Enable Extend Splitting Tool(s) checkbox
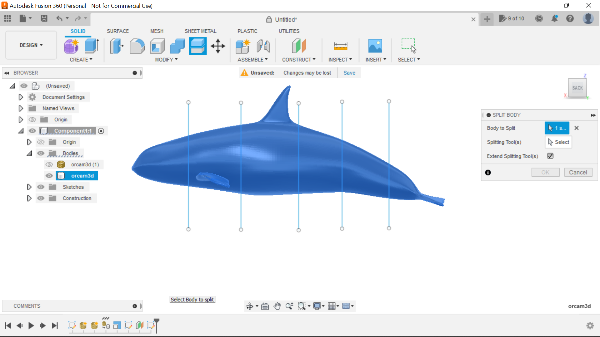The width and height of the screenshot is (600, 337). pos(551,156)
